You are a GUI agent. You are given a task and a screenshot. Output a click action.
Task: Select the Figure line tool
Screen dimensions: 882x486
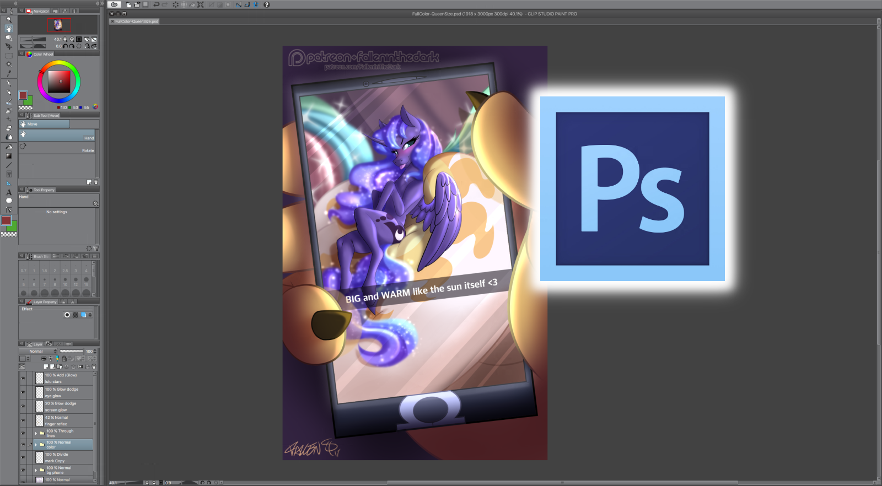(9, 165)
